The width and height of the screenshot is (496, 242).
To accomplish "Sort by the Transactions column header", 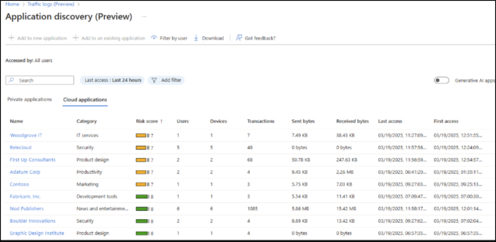I will (x=261, y=121).
